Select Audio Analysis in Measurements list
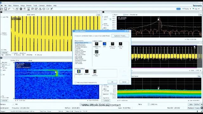Viewport: 203px width, 114px height. pos(79,50)
